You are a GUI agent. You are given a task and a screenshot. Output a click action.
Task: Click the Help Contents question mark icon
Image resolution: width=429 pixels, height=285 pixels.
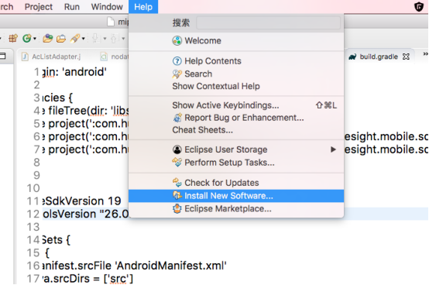[177, 60]
